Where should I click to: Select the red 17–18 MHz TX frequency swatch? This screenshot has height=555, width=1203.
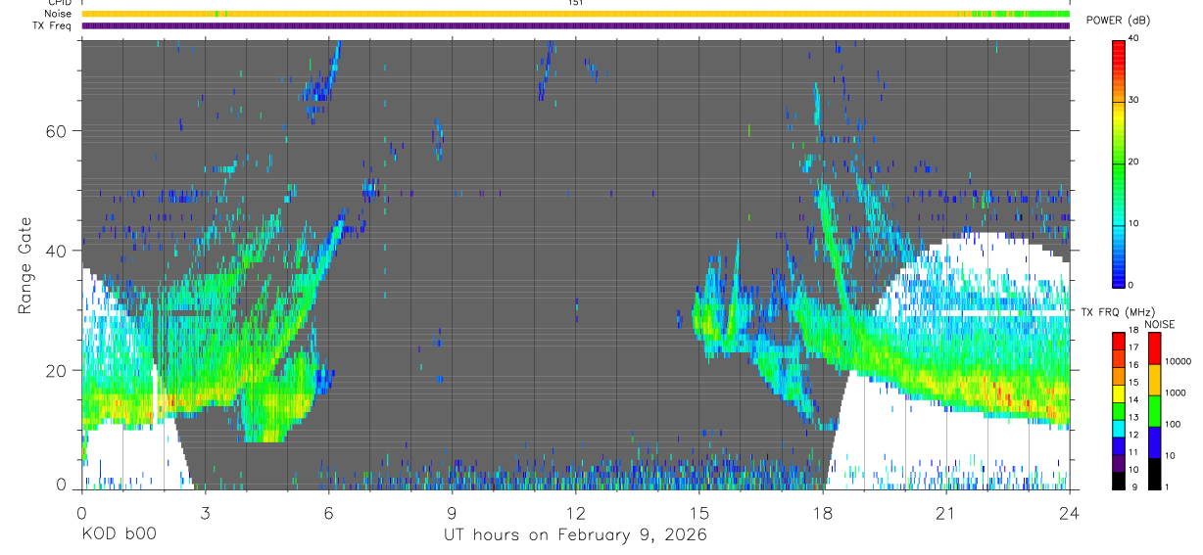1119,341
